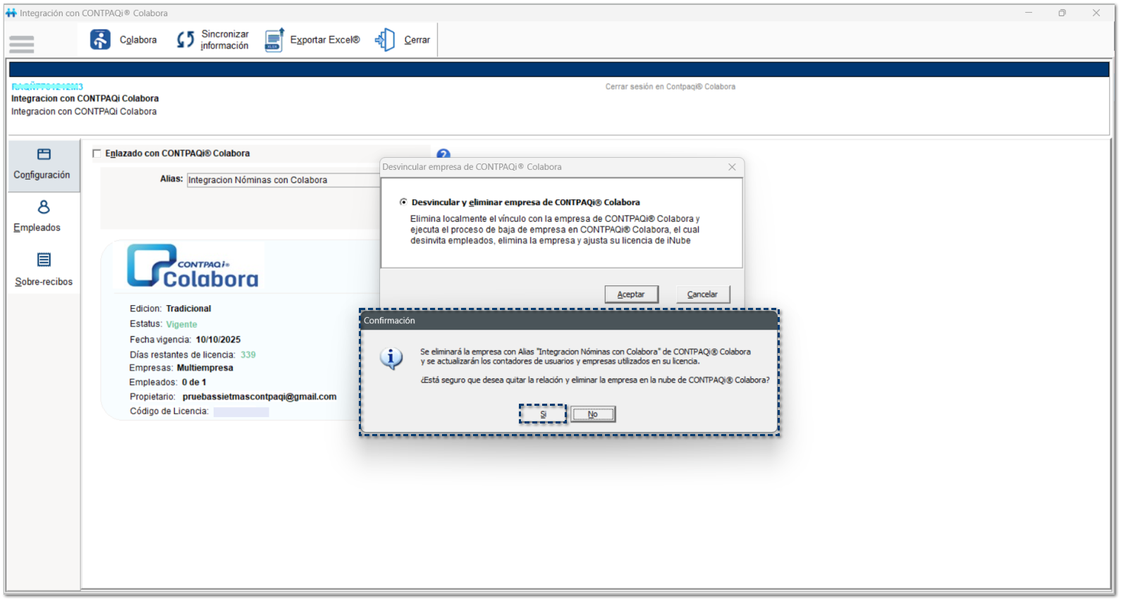Image resolution: width=1121 pixels, height=601 pixels.
Task: Click Sincronizar información toolbar label
Action: point(225,39)
